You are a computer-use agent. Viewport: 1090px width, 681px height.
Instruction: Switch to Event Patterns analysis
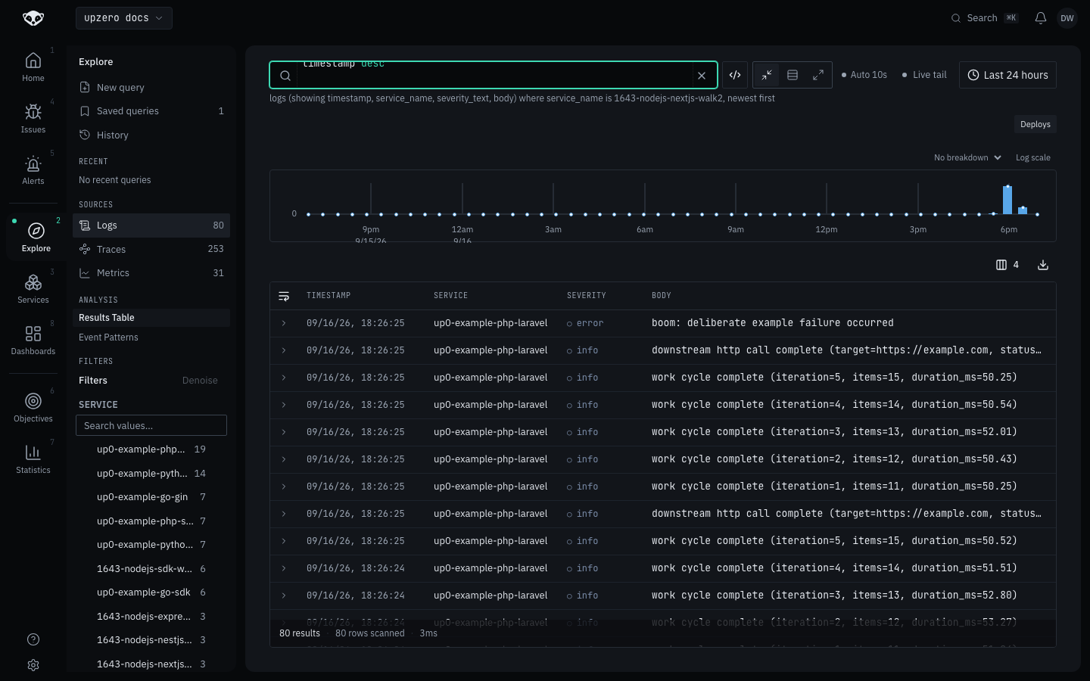(x=151, y=337)
